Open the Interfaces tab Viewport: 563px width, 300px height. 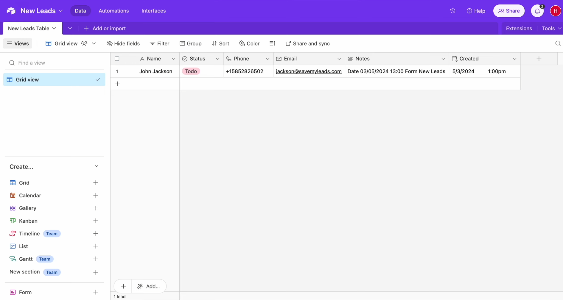point(153,11)
